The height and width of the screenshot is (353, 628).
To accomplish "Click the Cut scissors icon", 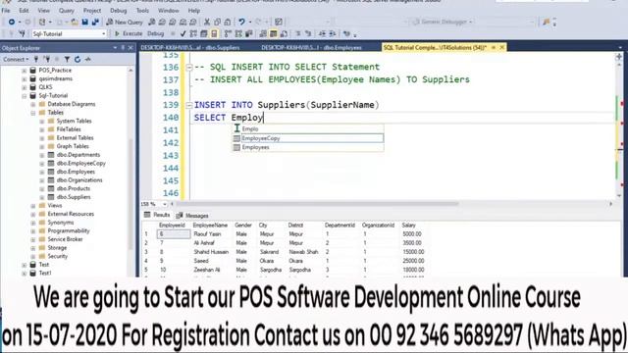I will click(207, 22).
